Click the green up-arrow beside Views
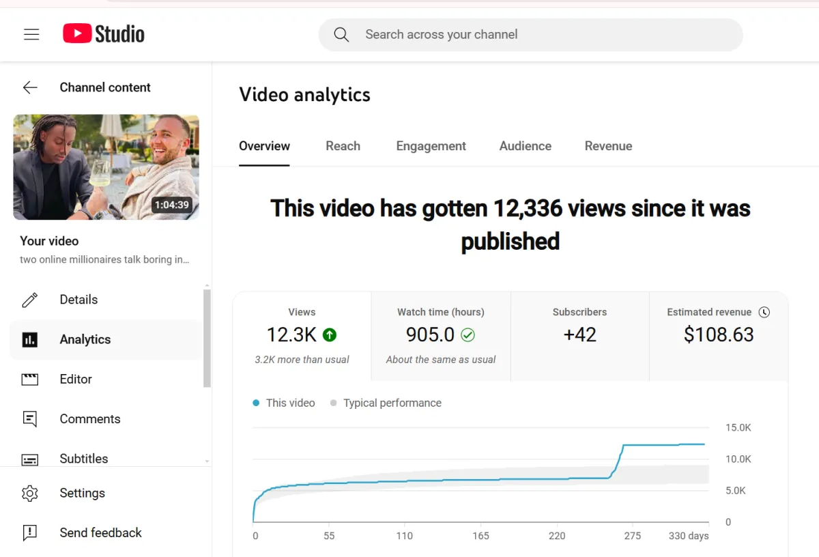819x557 pixels. [330, 335]
